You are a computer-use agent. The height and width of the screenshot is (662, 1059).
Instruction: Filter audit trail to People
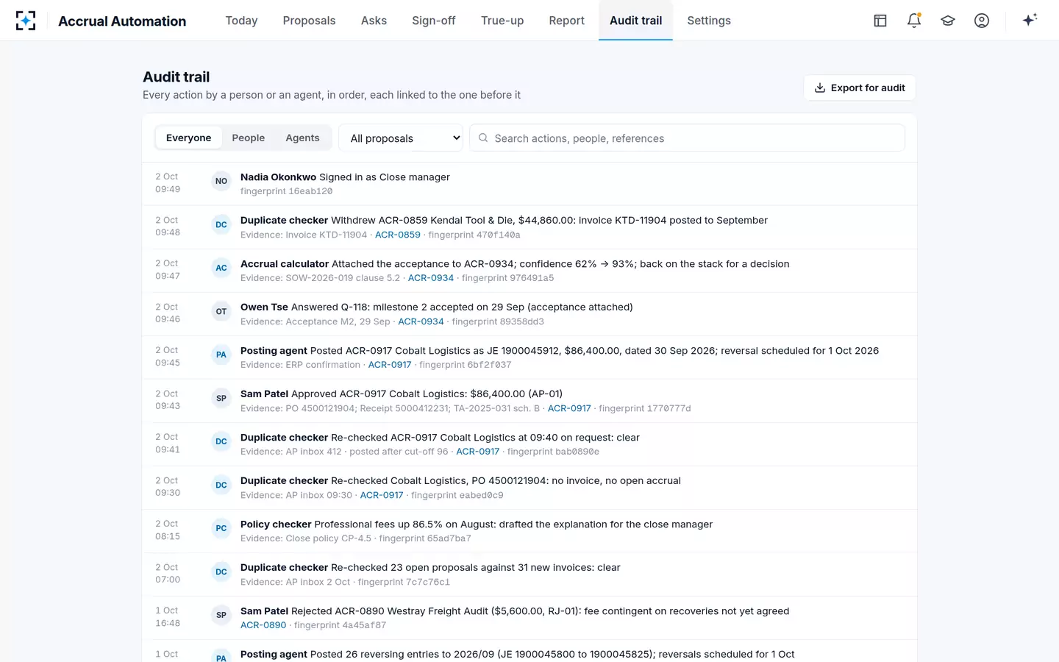[x=248, y=138]
